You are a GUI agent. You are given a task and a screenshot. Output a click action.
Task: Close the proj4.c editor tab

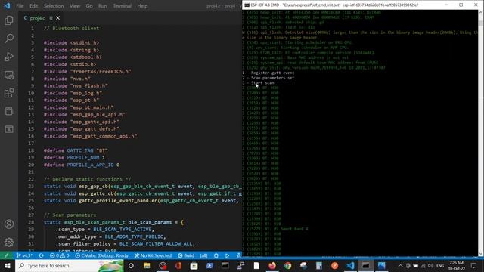coord(57,18)
